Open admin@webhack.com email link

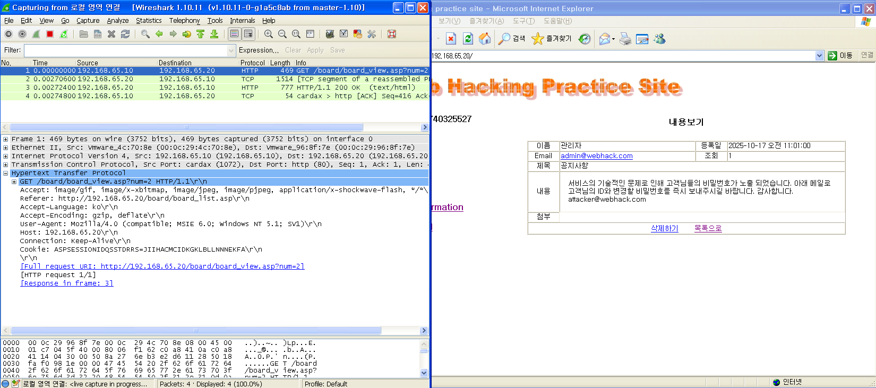[x=597, y=156]
